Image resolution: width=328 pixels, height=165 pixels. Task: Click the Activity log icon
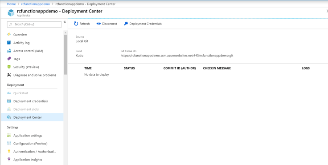9,43
